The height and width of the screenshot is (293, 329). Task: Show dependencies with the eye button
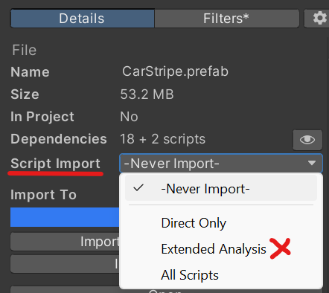307,140
